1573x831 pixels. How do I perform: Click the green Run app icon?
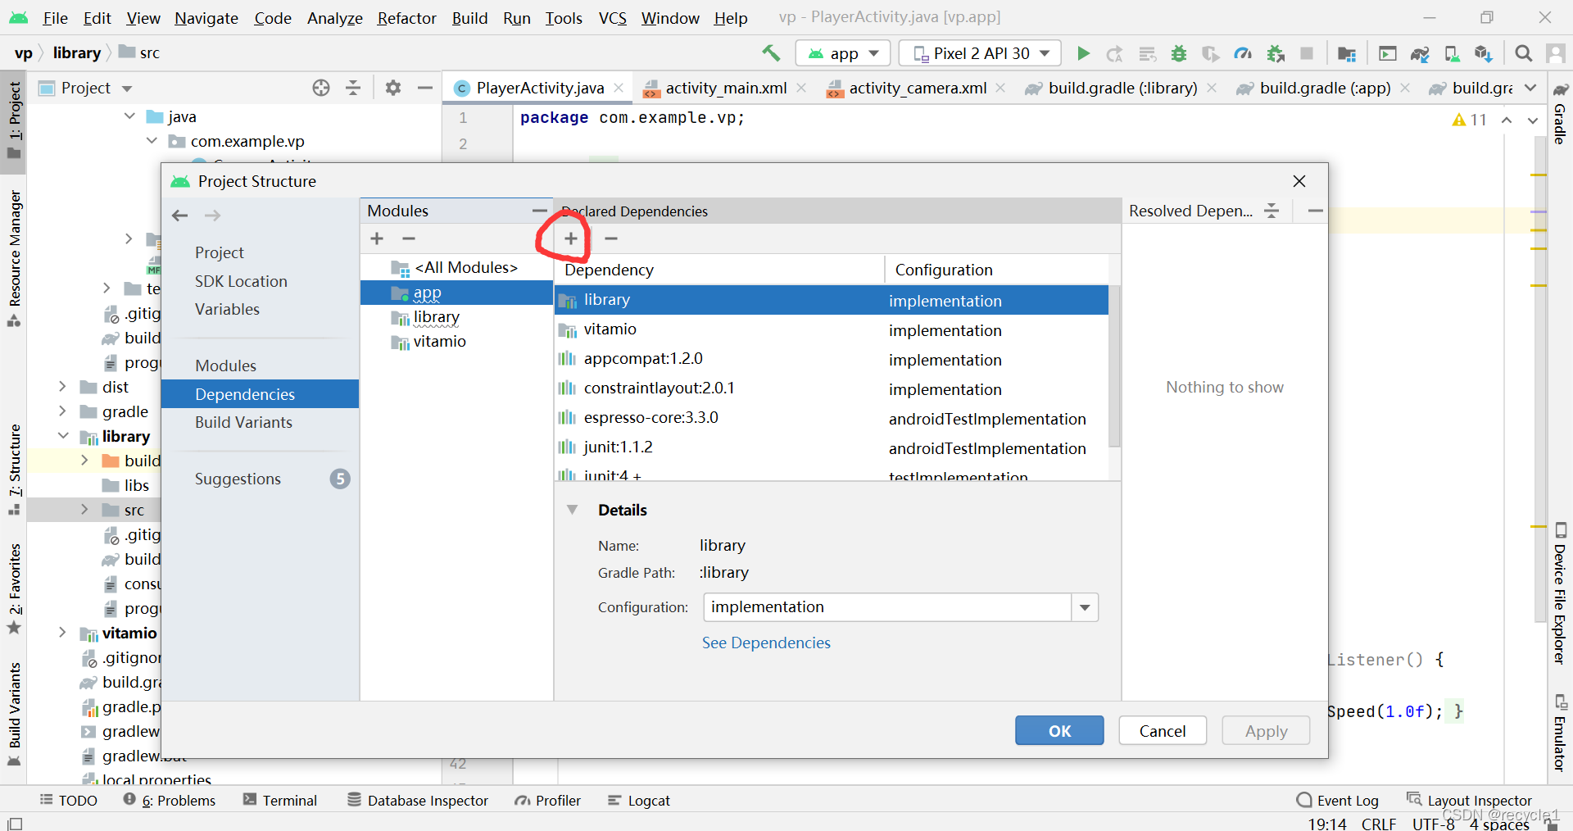pos(1083,53)
